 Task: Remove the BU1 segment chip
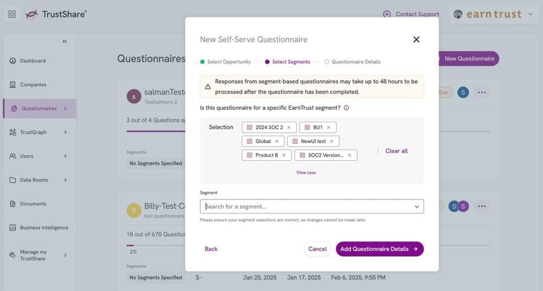(329, 127)
